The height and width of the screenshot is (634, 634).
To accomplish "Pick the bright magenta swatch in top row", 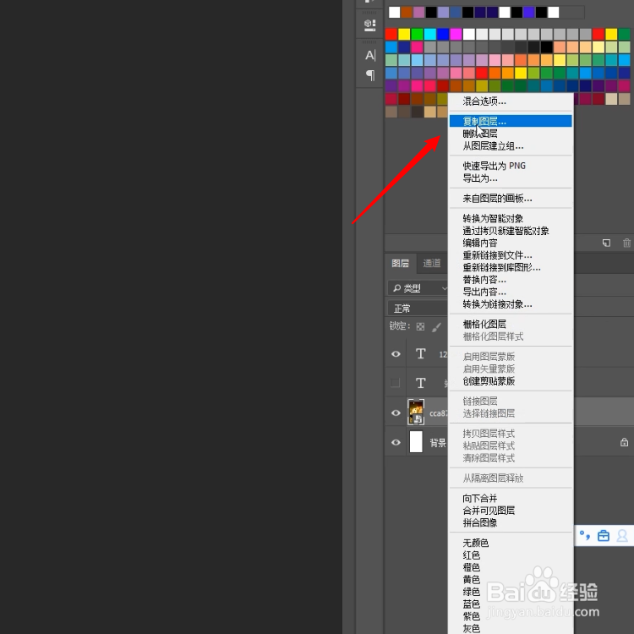I will click(x=456, y=34).
